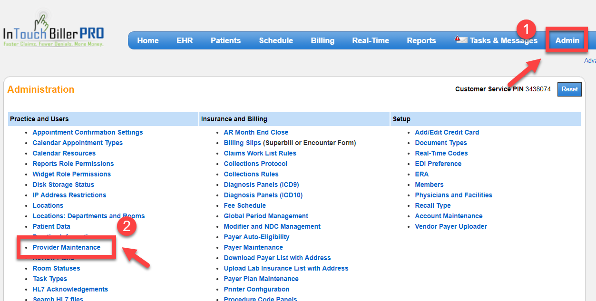Select the Real-Time menu item

371,40
